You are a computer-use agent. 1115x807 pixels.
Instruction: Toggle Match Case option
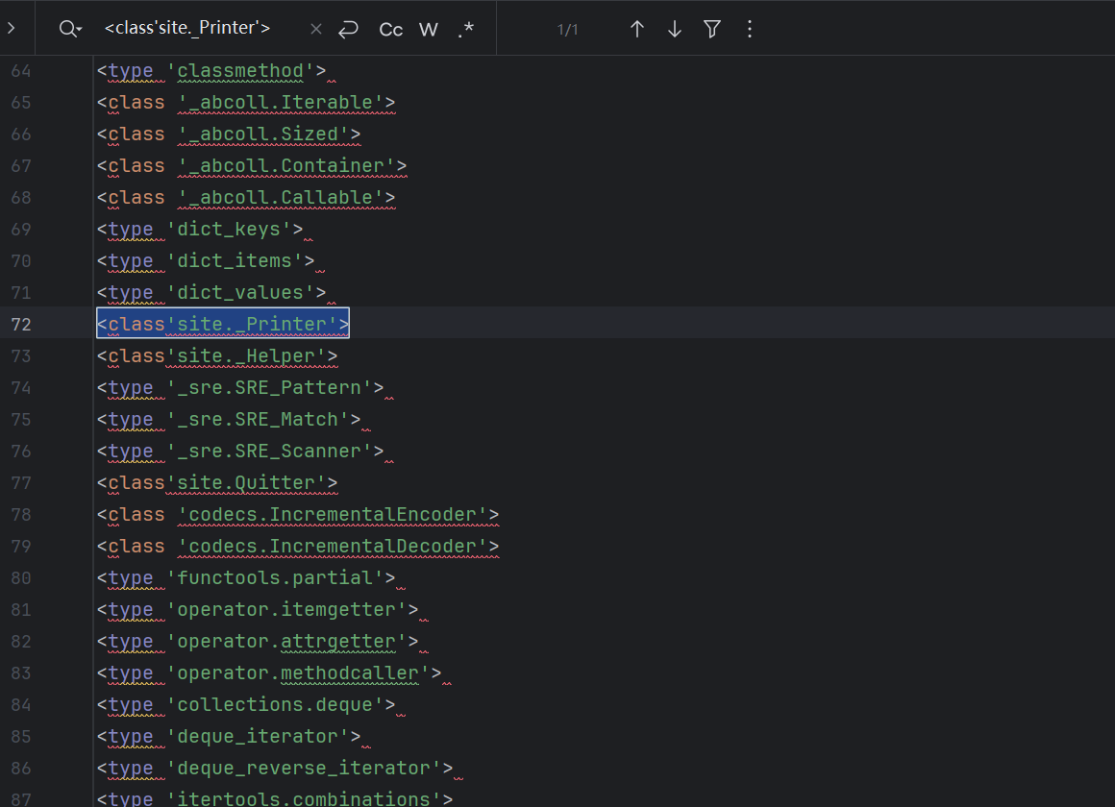pyautogui.click(x=391, y=29)
